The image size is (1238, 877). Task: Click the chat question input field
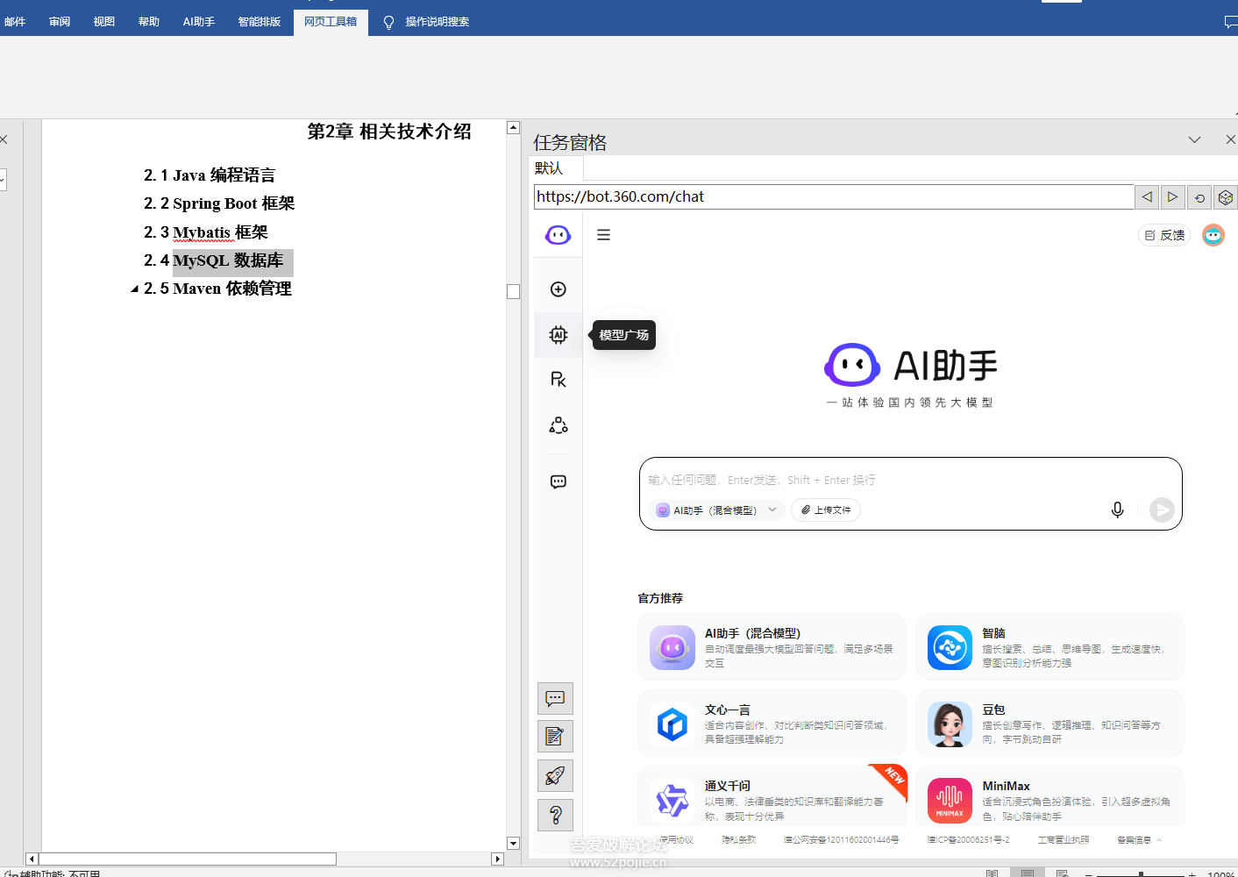[x=910, y=480]
